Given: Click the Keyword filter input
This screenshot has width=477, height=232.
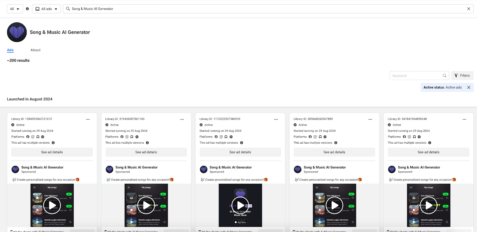Looking at the screenshot, I should (x=419, y=76).
